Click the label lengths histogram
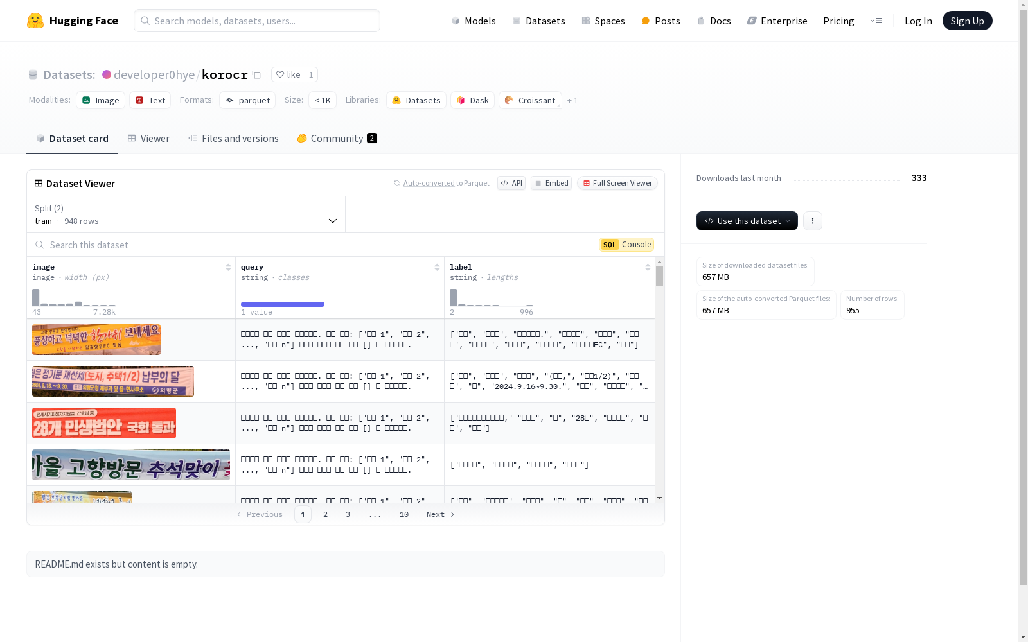 [492, 297]
